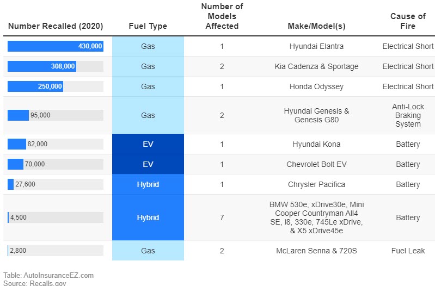Viewport: 435px width, 286px height.
Task: Click the 95,000 recall bar
Action: tap(18, 115)
